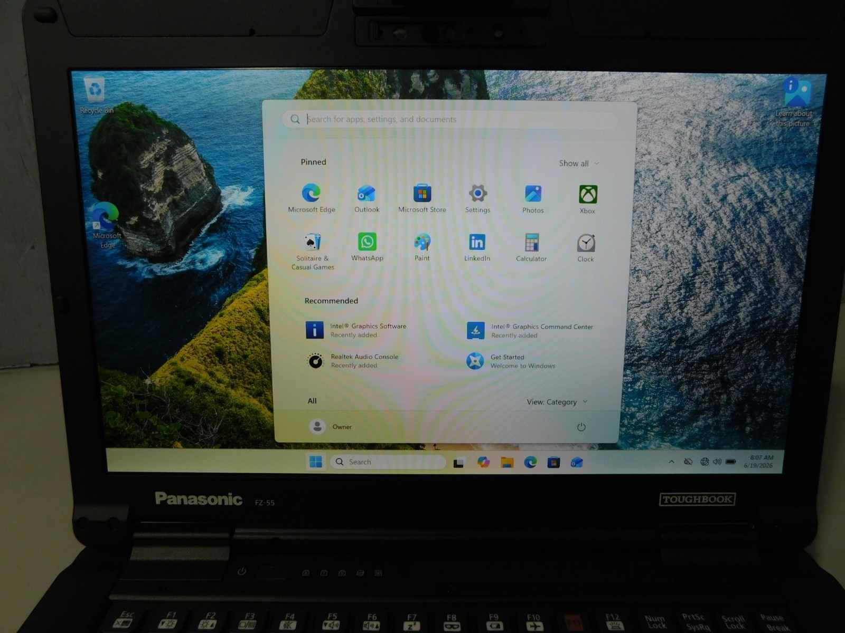Image resolution: width=845 pixels, height=633 pixels.
Task: Select the Microsoft Edge desktop shortcut
Action: [107, 225]
